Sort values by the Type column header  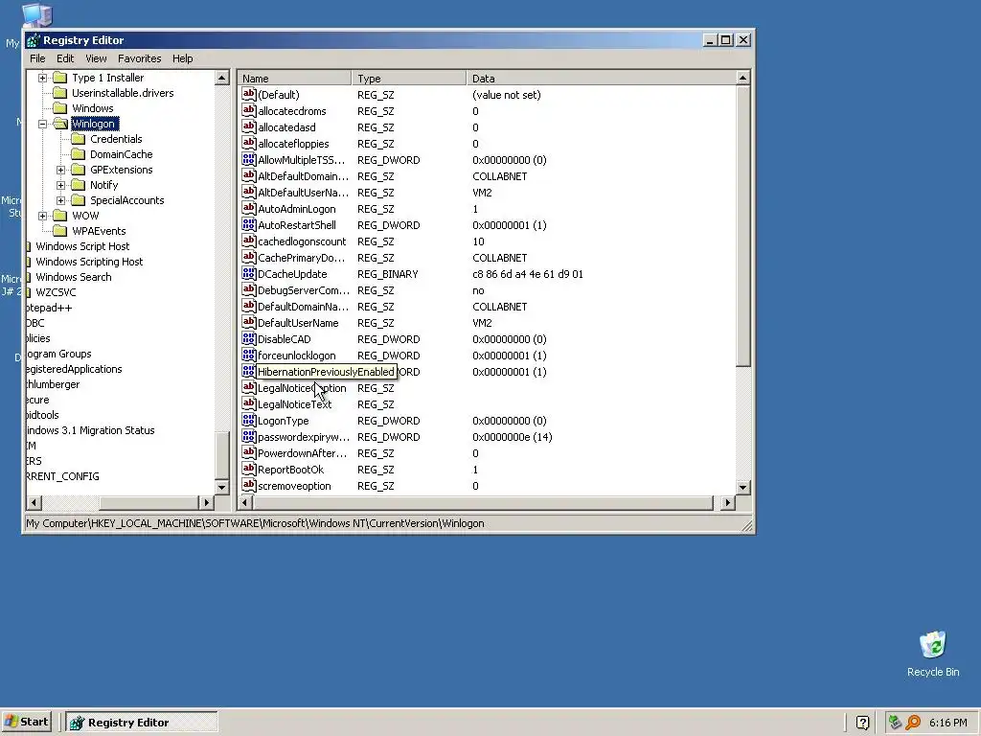(409, 79)
